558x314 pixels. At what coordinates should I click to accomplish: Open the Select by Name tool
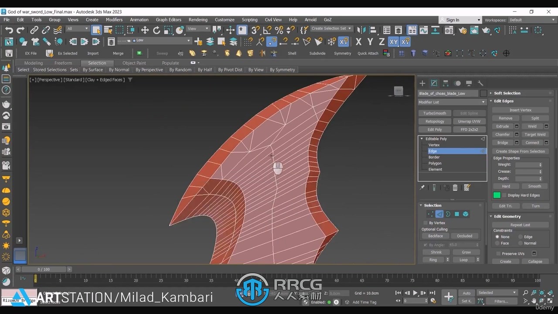(108, 30)
